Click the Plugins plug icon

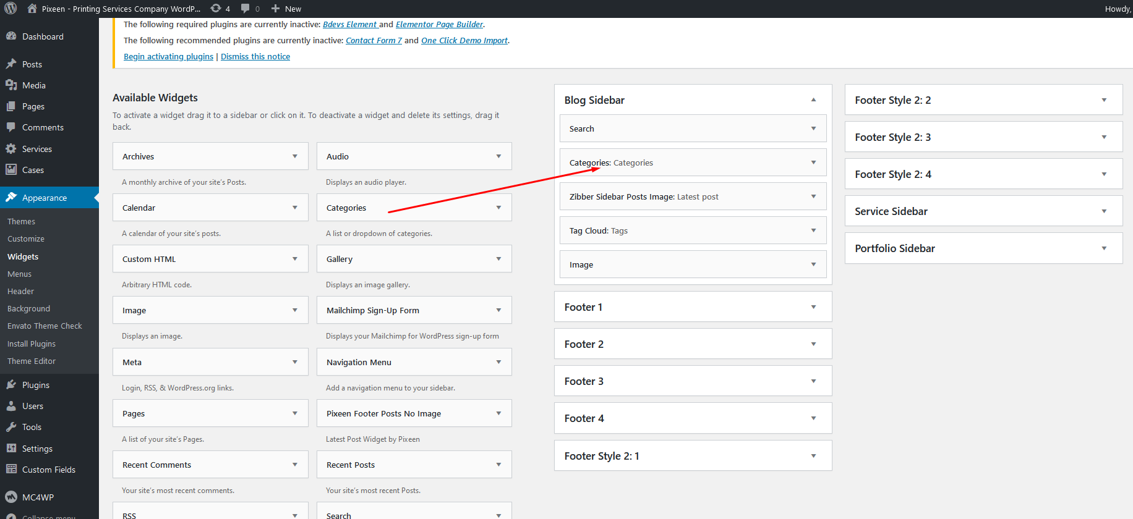click(11, 385)
